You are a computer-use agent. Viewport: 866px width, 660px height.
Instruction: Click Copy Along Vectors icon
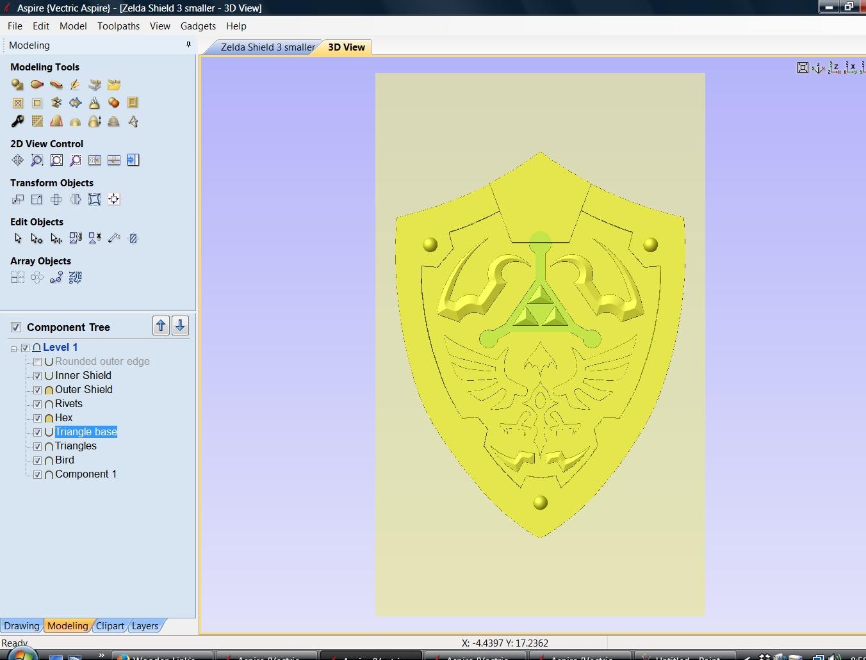pos(56,277)
